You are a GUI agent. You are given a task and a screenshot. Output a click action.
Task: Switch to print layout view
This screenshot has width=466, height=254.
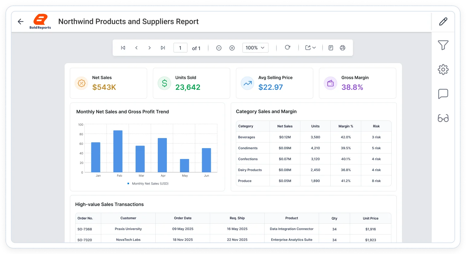pyautogui.click(x=331, y=48)
